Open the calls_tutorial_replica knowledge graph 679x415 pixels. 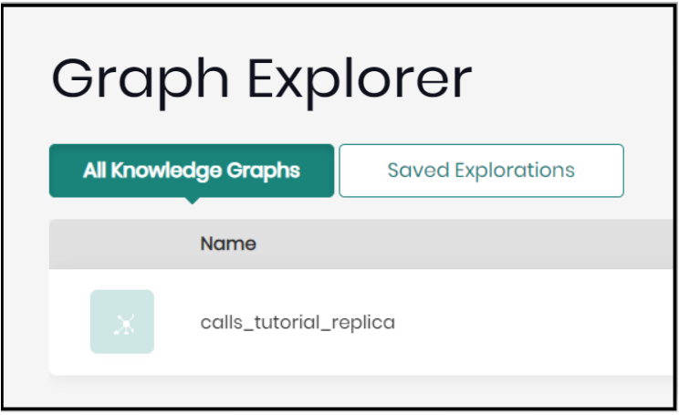pos(298,322)
